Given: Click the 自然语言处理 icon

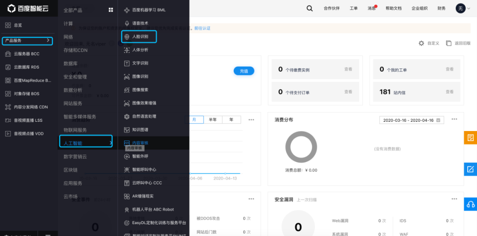Looking at the screenshot, I should pyautogui.click(x=127, y=116).
